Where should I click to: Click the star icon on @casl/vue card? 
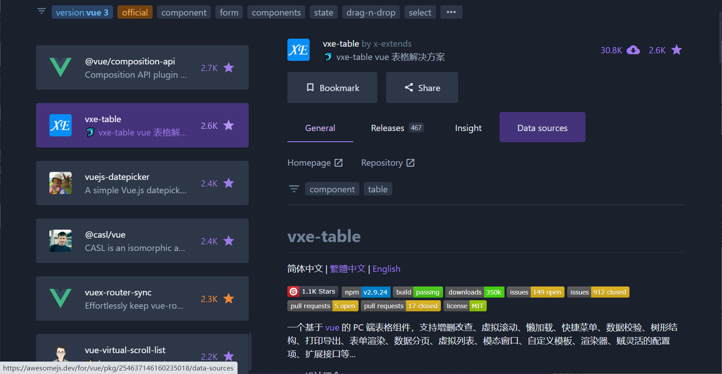click(229, 241)
